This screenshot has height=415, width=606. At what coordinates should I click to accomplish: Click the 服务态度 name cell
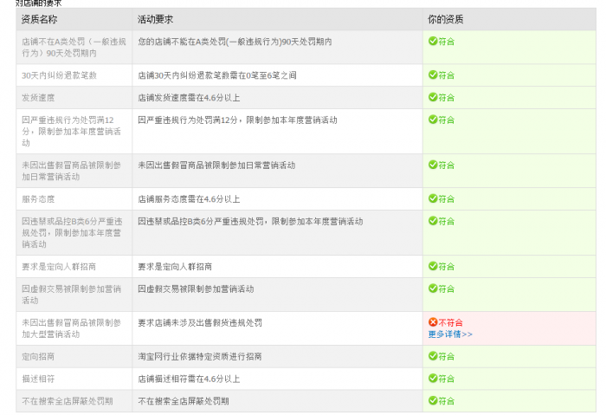click(74, 199)
